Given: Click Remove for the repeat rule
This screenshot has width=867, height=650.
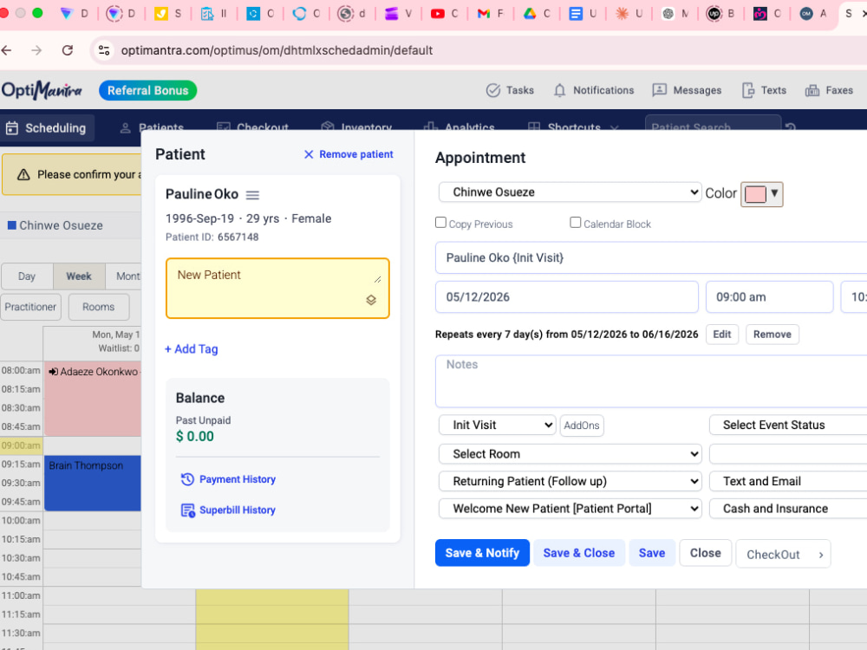Looking at the screenshot, I should click(x=772, y=335).
